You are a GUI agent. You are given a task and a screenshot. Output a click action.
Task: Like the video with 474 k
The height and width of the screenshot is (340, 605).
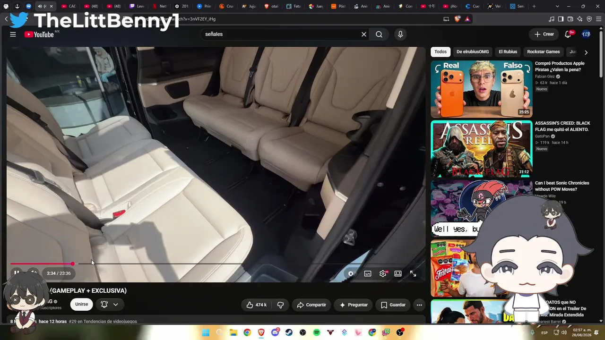pos(256,305)
